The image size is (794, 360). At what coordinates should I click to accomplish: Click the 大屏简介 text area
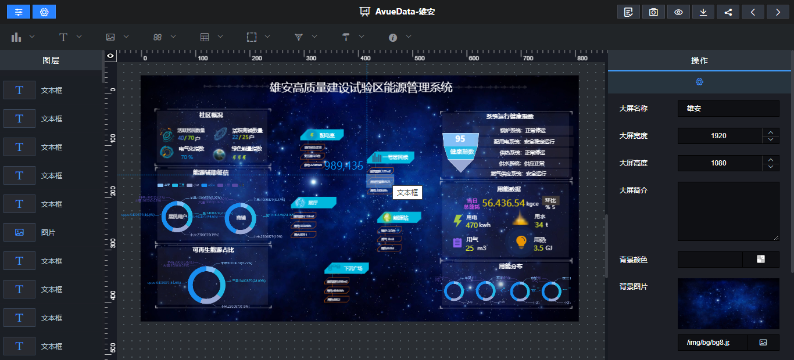pyautogui.click(x=728, y=211)
